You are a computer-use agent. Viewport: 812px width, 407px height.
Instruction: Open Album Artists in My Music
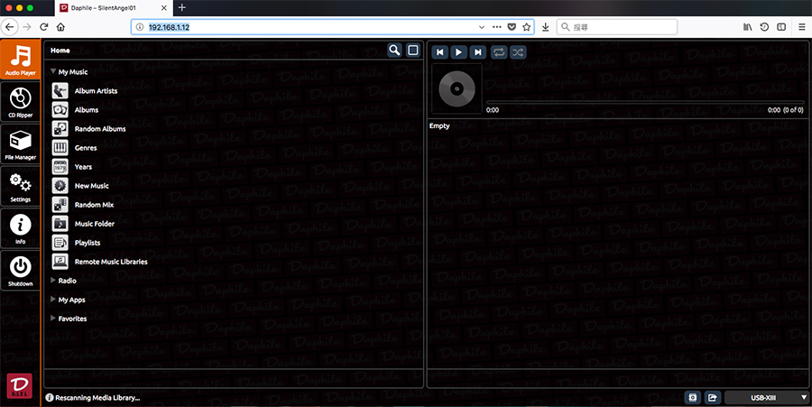pos(97,91)
